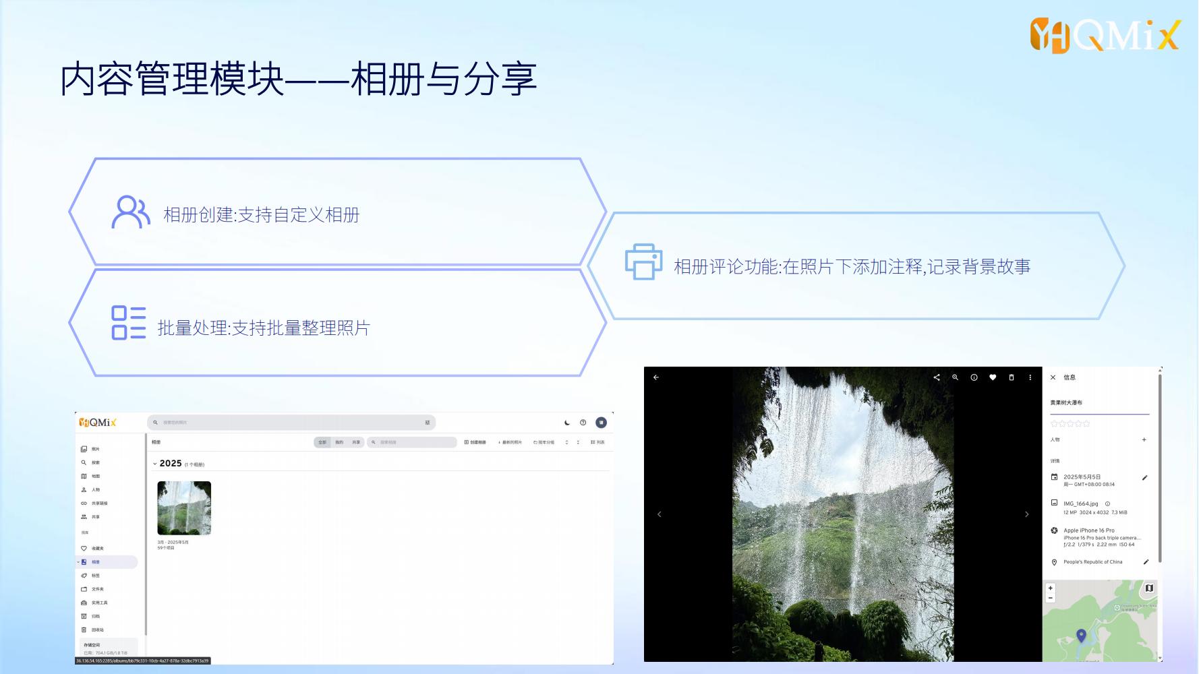Viewport: 1199px width, 674px height.
Task: Expand all album groups with the toolbar icon
Action: 566,442
